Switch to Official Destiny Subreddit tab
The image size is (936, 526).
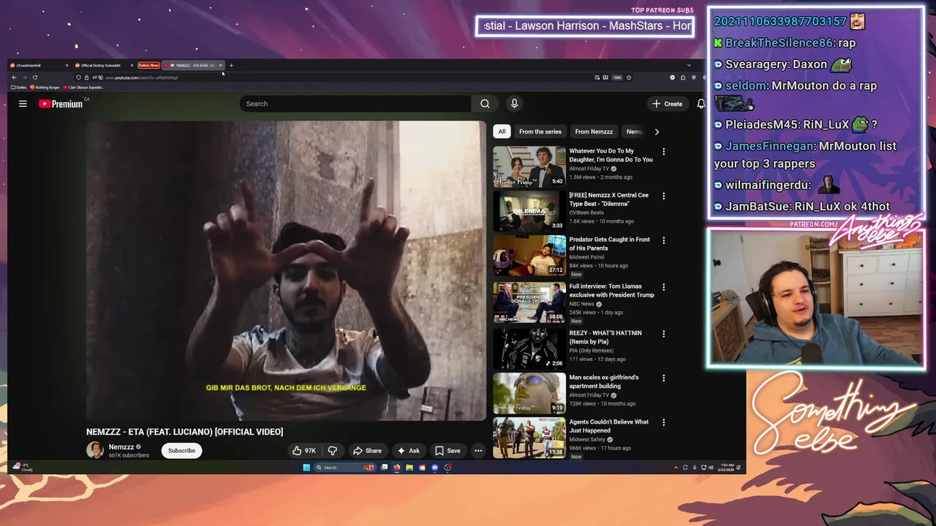(103, 65)
